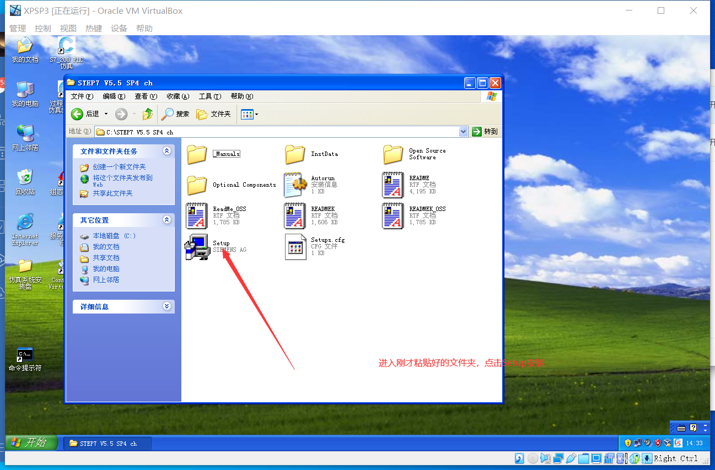Open S7_200 PLC 仿真 desktop shortcut
This screenshot has width=715, height=470.
[66, 52]
